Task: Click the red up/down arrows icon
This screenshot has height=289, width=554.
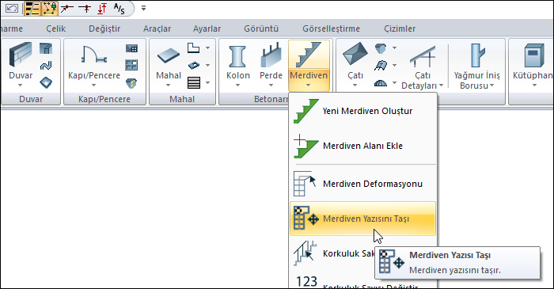Action: pos(102,9)
